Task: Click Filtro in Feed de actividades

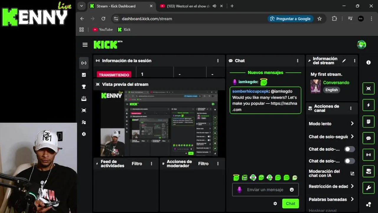Action: click(137, 164)
